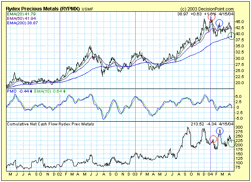Select the EMA(20) 41.79 legend entry

click(x=21, y=14)
